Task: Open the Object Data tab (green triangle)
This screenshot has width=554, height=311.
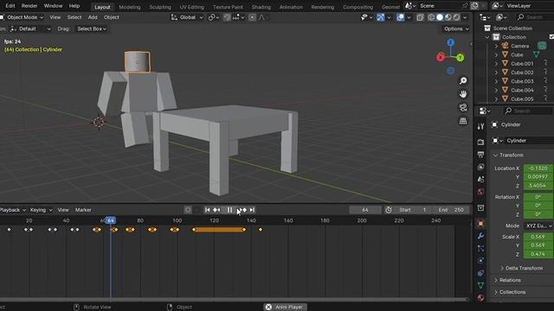Action: 480,285
